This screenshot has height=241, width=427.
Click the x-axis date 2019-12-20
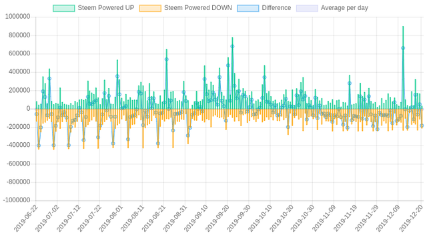click(x=412, y=218)
